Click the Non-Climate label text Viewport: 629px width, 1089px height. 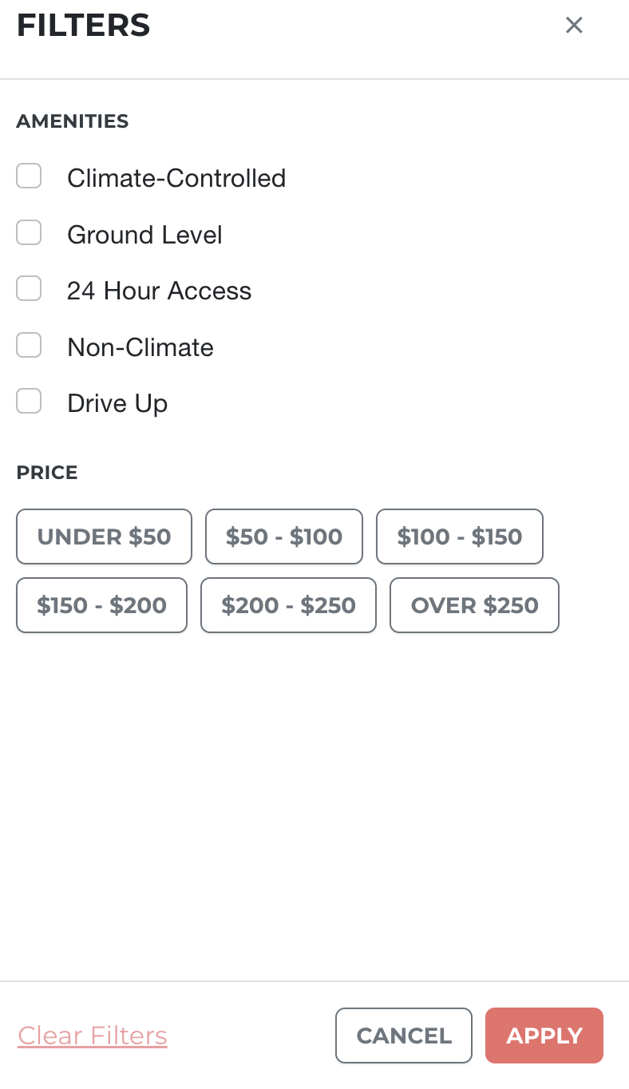[x=140, y=347]
